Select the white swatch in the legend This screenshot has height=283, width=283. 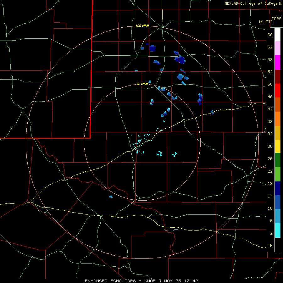pyautogui.click(x=278, y=35)
